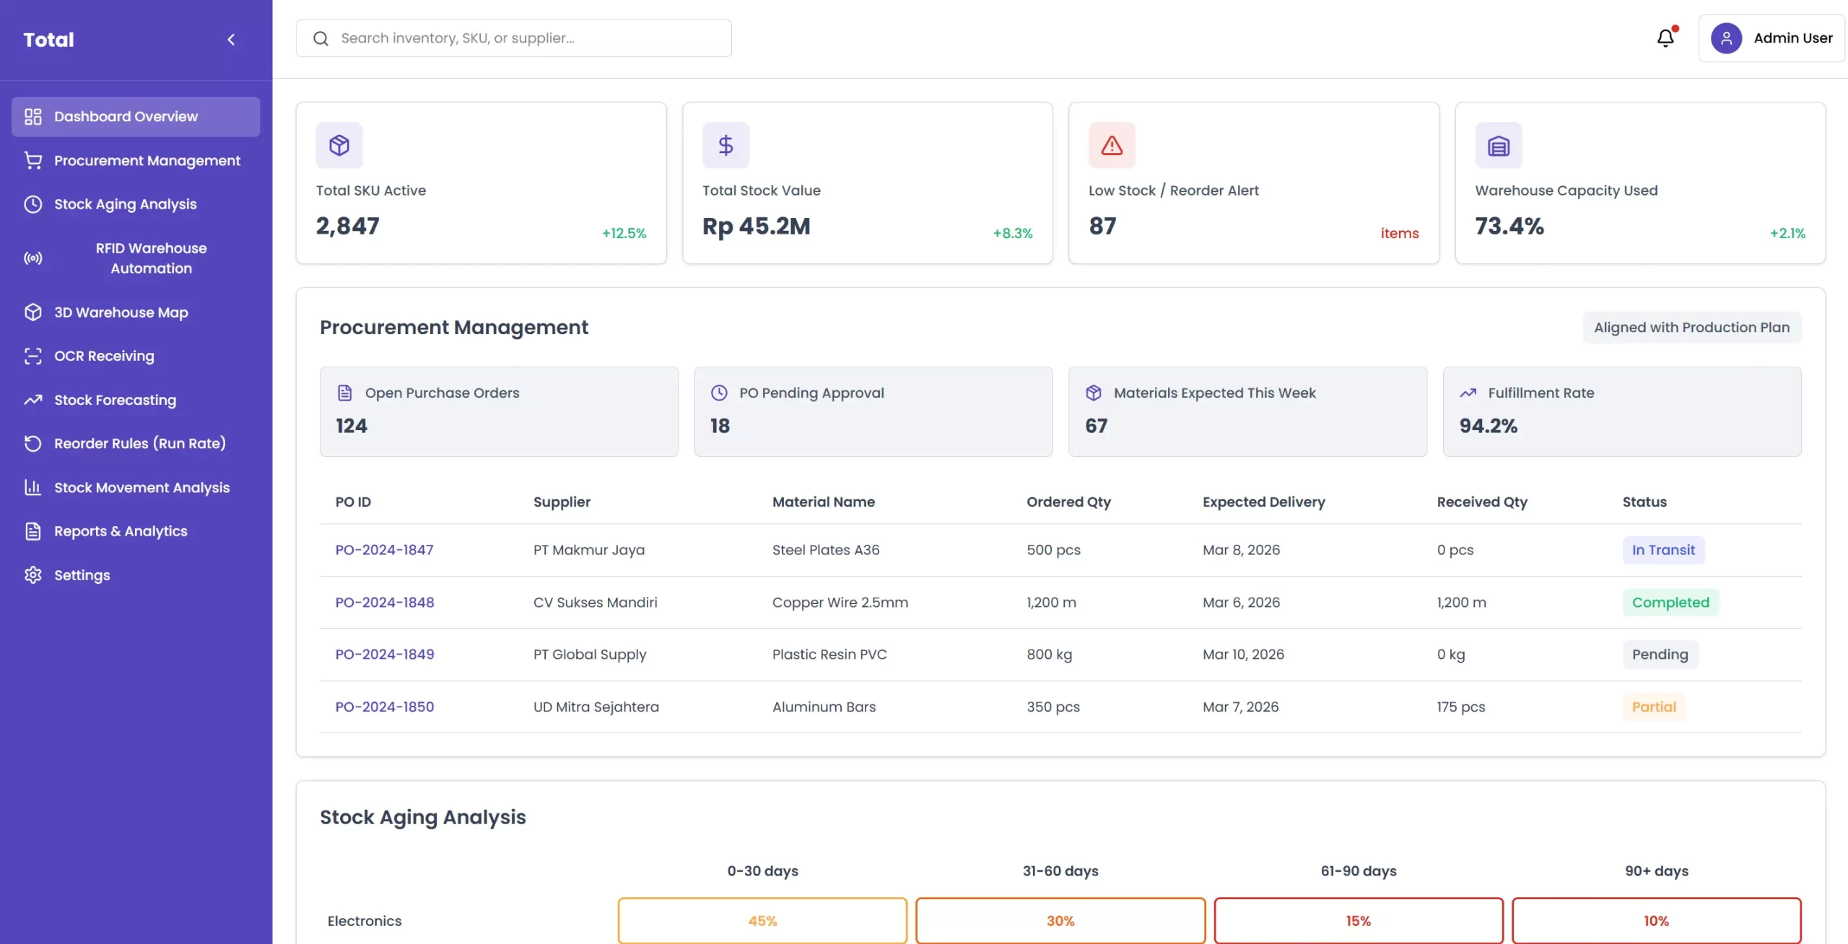Image resolution: width=1848 pixels, height=944 pixels.
Task: Collapse the sidebar using the chevron
Action: pos(231,40)
